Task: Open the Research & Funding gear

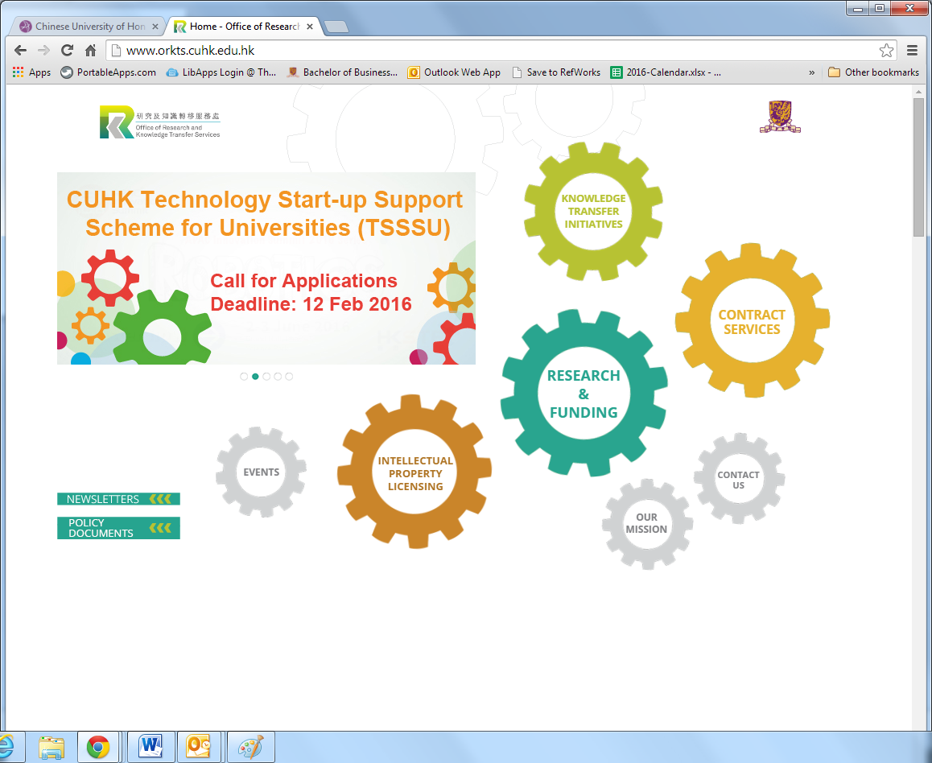Action: click(584, 394)
